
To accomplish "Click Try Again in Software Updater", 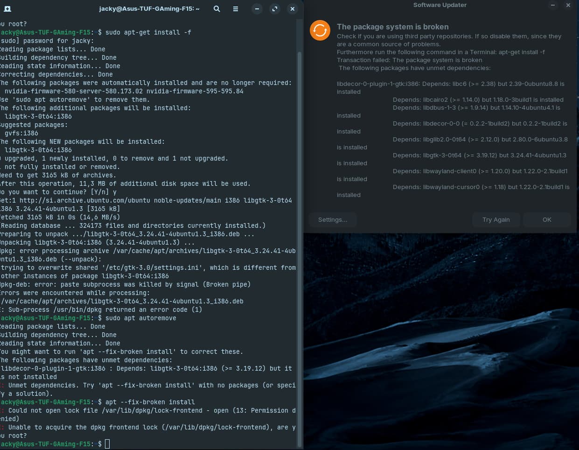I will click(x=496, y=220).
